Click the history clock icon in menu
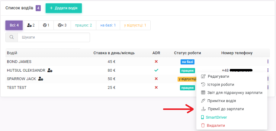 click(203, 84)
